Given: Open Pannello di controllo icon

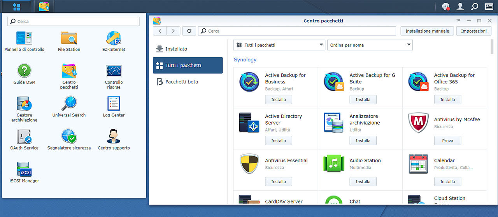Looking at the screenshot, I should (24, 38).
